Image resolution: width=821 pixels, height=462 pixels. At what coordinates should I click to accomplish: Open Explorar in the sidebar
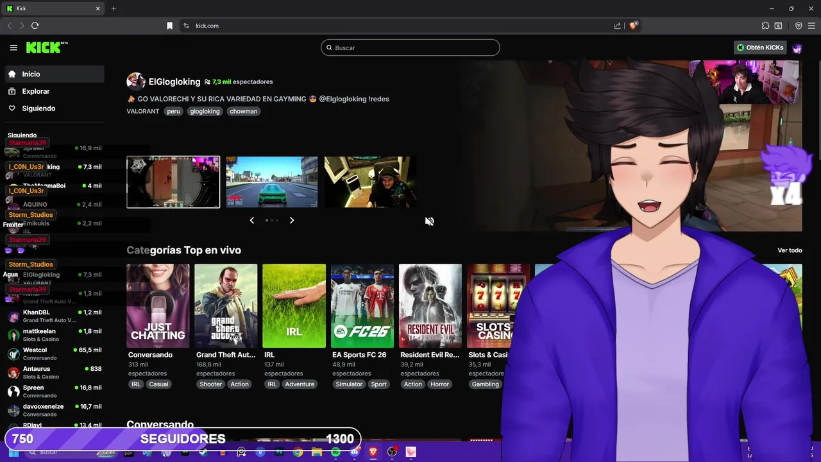click(x=55, y=91)
